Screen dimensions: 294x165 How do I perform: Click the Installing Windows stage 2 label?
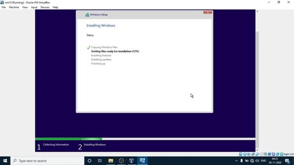[95, 145]
